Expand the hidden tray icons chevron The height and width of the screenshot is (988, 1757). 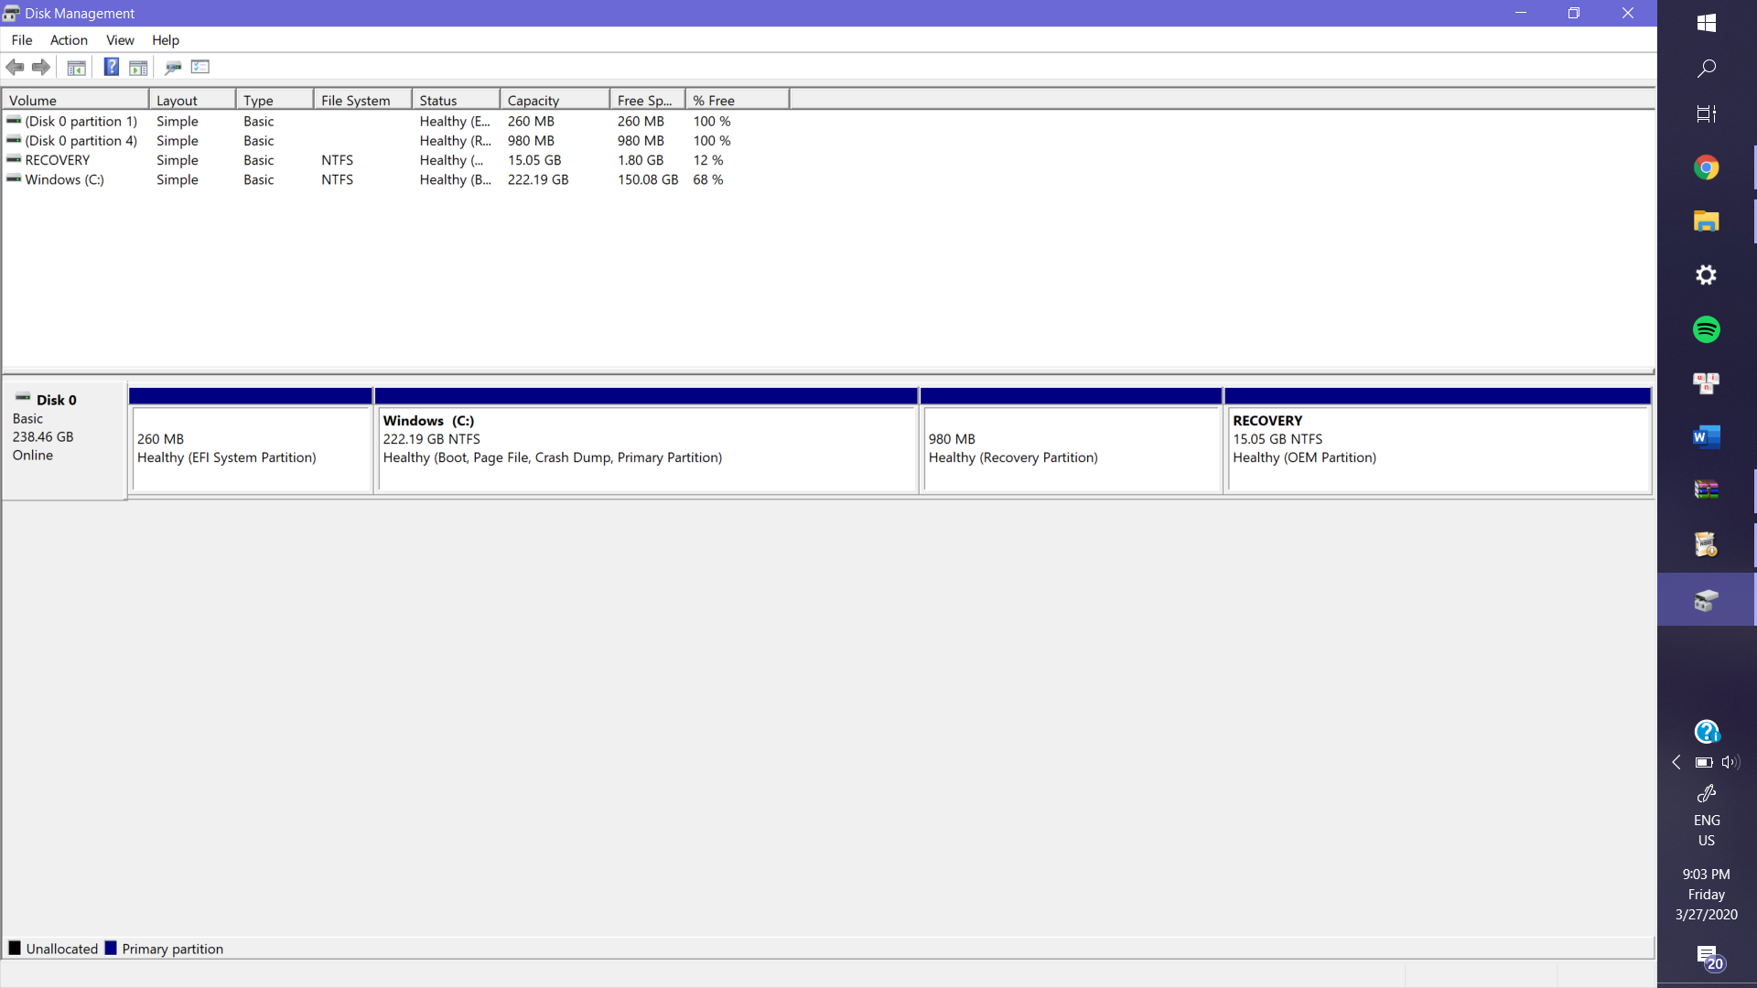pyautogui.click(x=1676, y=762)
